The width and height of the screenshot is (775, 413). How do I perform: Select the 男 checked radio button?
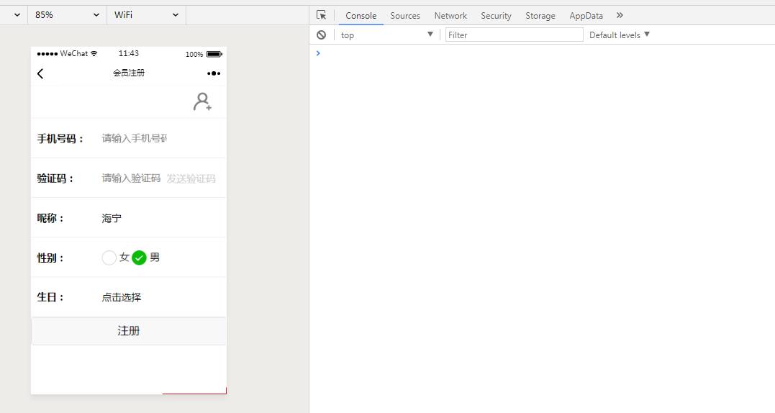pyautogui.click(x=140, y=258)
